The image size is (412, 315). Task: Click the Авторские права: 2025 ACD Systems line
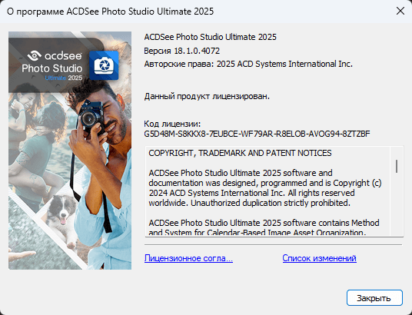pyautogui.click(x=248, y=64)
